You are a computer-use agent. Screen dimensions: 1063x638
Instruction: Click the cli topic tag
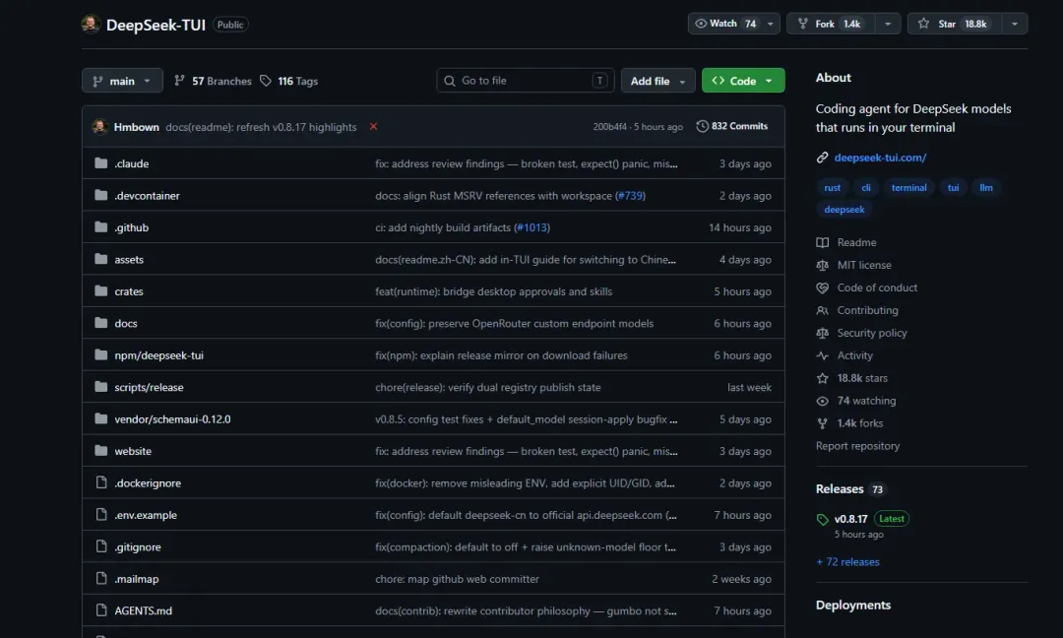(866, 188)
